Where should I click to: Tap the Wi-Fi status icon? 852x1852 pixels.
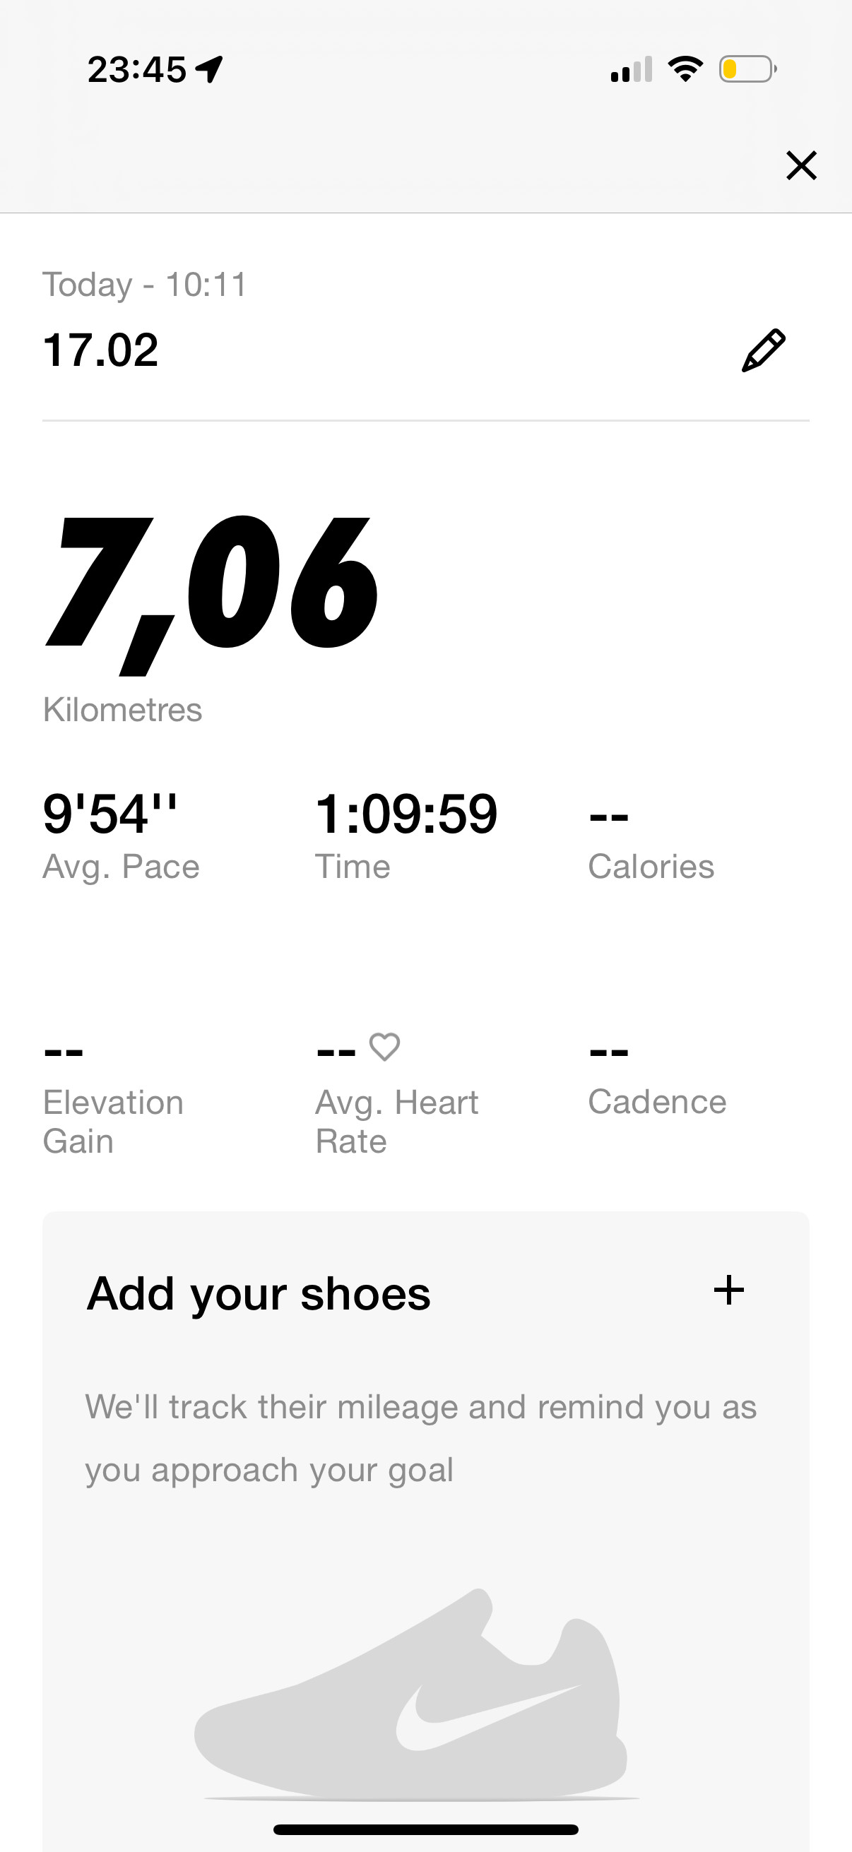tap(685, 69)
